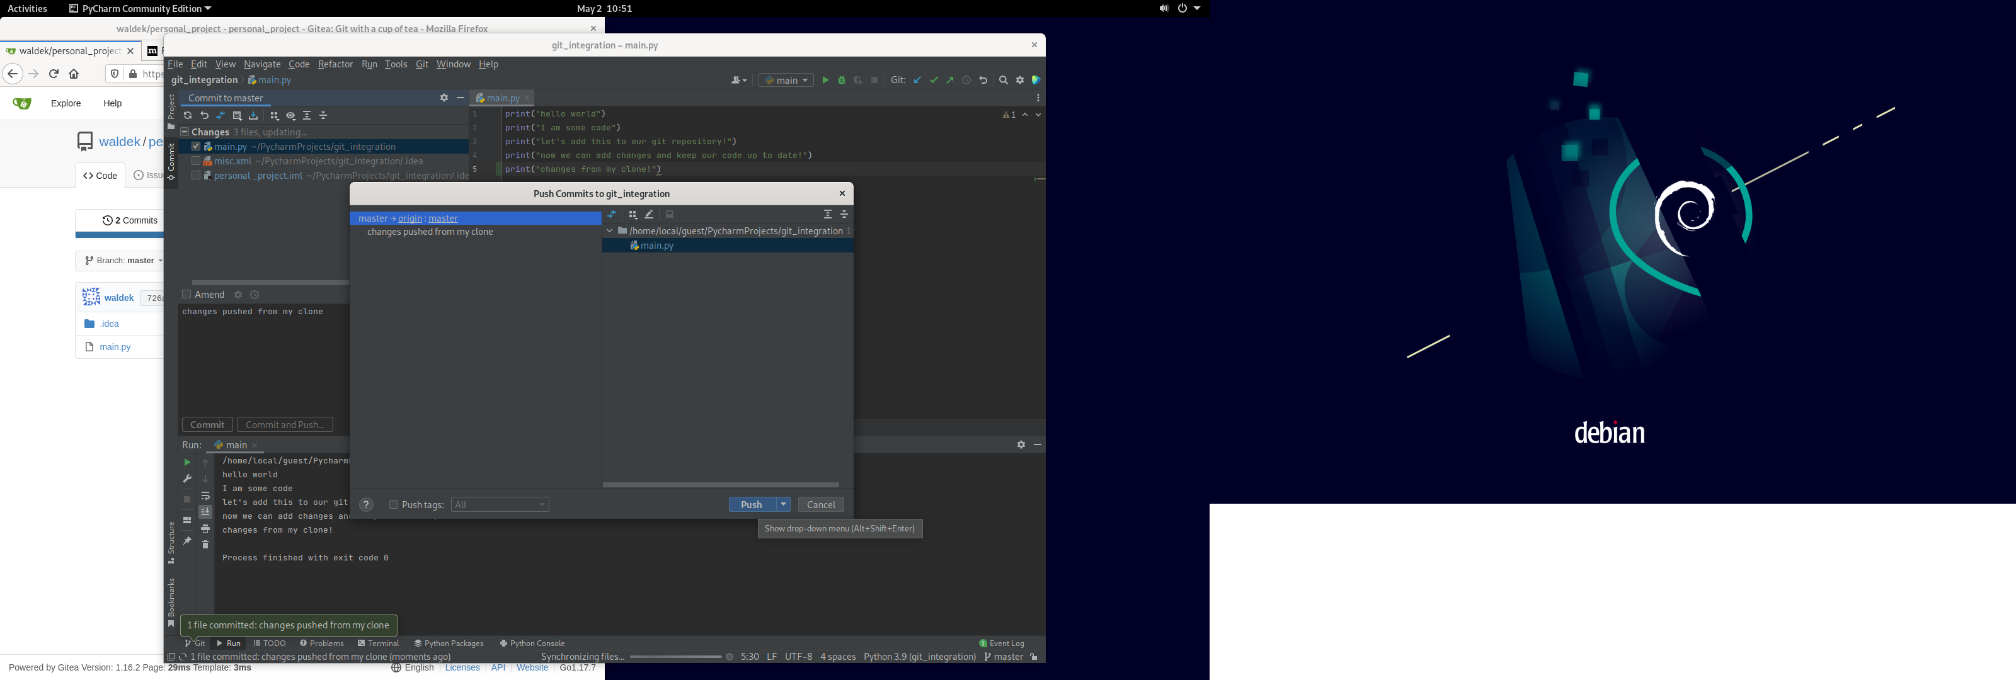
Task: Click the Rollback icon in Commit toolbar
Action: [x=204, y=116]
